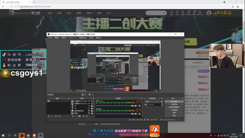
Task: Open Windows Start menu
Action: pos(3,136)
